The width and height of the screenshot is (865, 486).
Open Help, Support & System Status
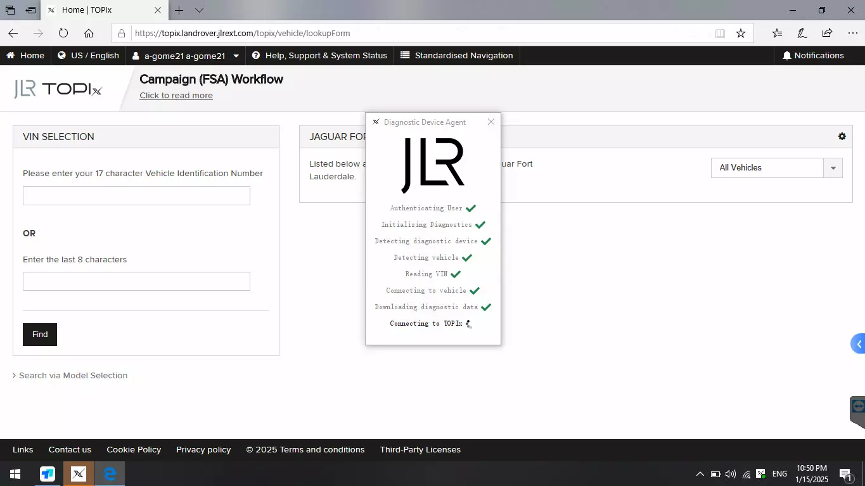pyautogui.click(x=319, y=56)
